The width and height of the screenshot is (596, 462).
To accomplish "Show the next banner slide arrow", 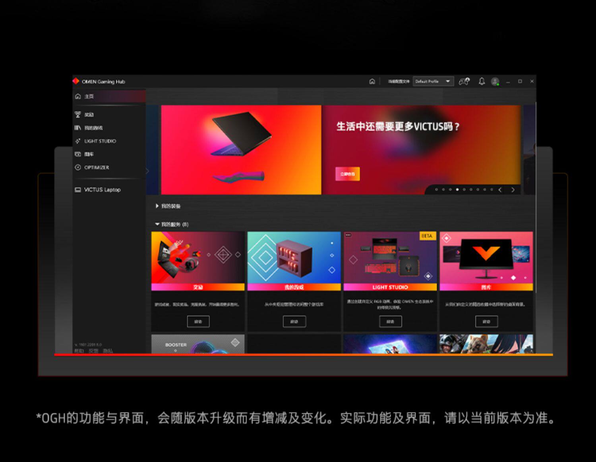I will click(513, 190).
